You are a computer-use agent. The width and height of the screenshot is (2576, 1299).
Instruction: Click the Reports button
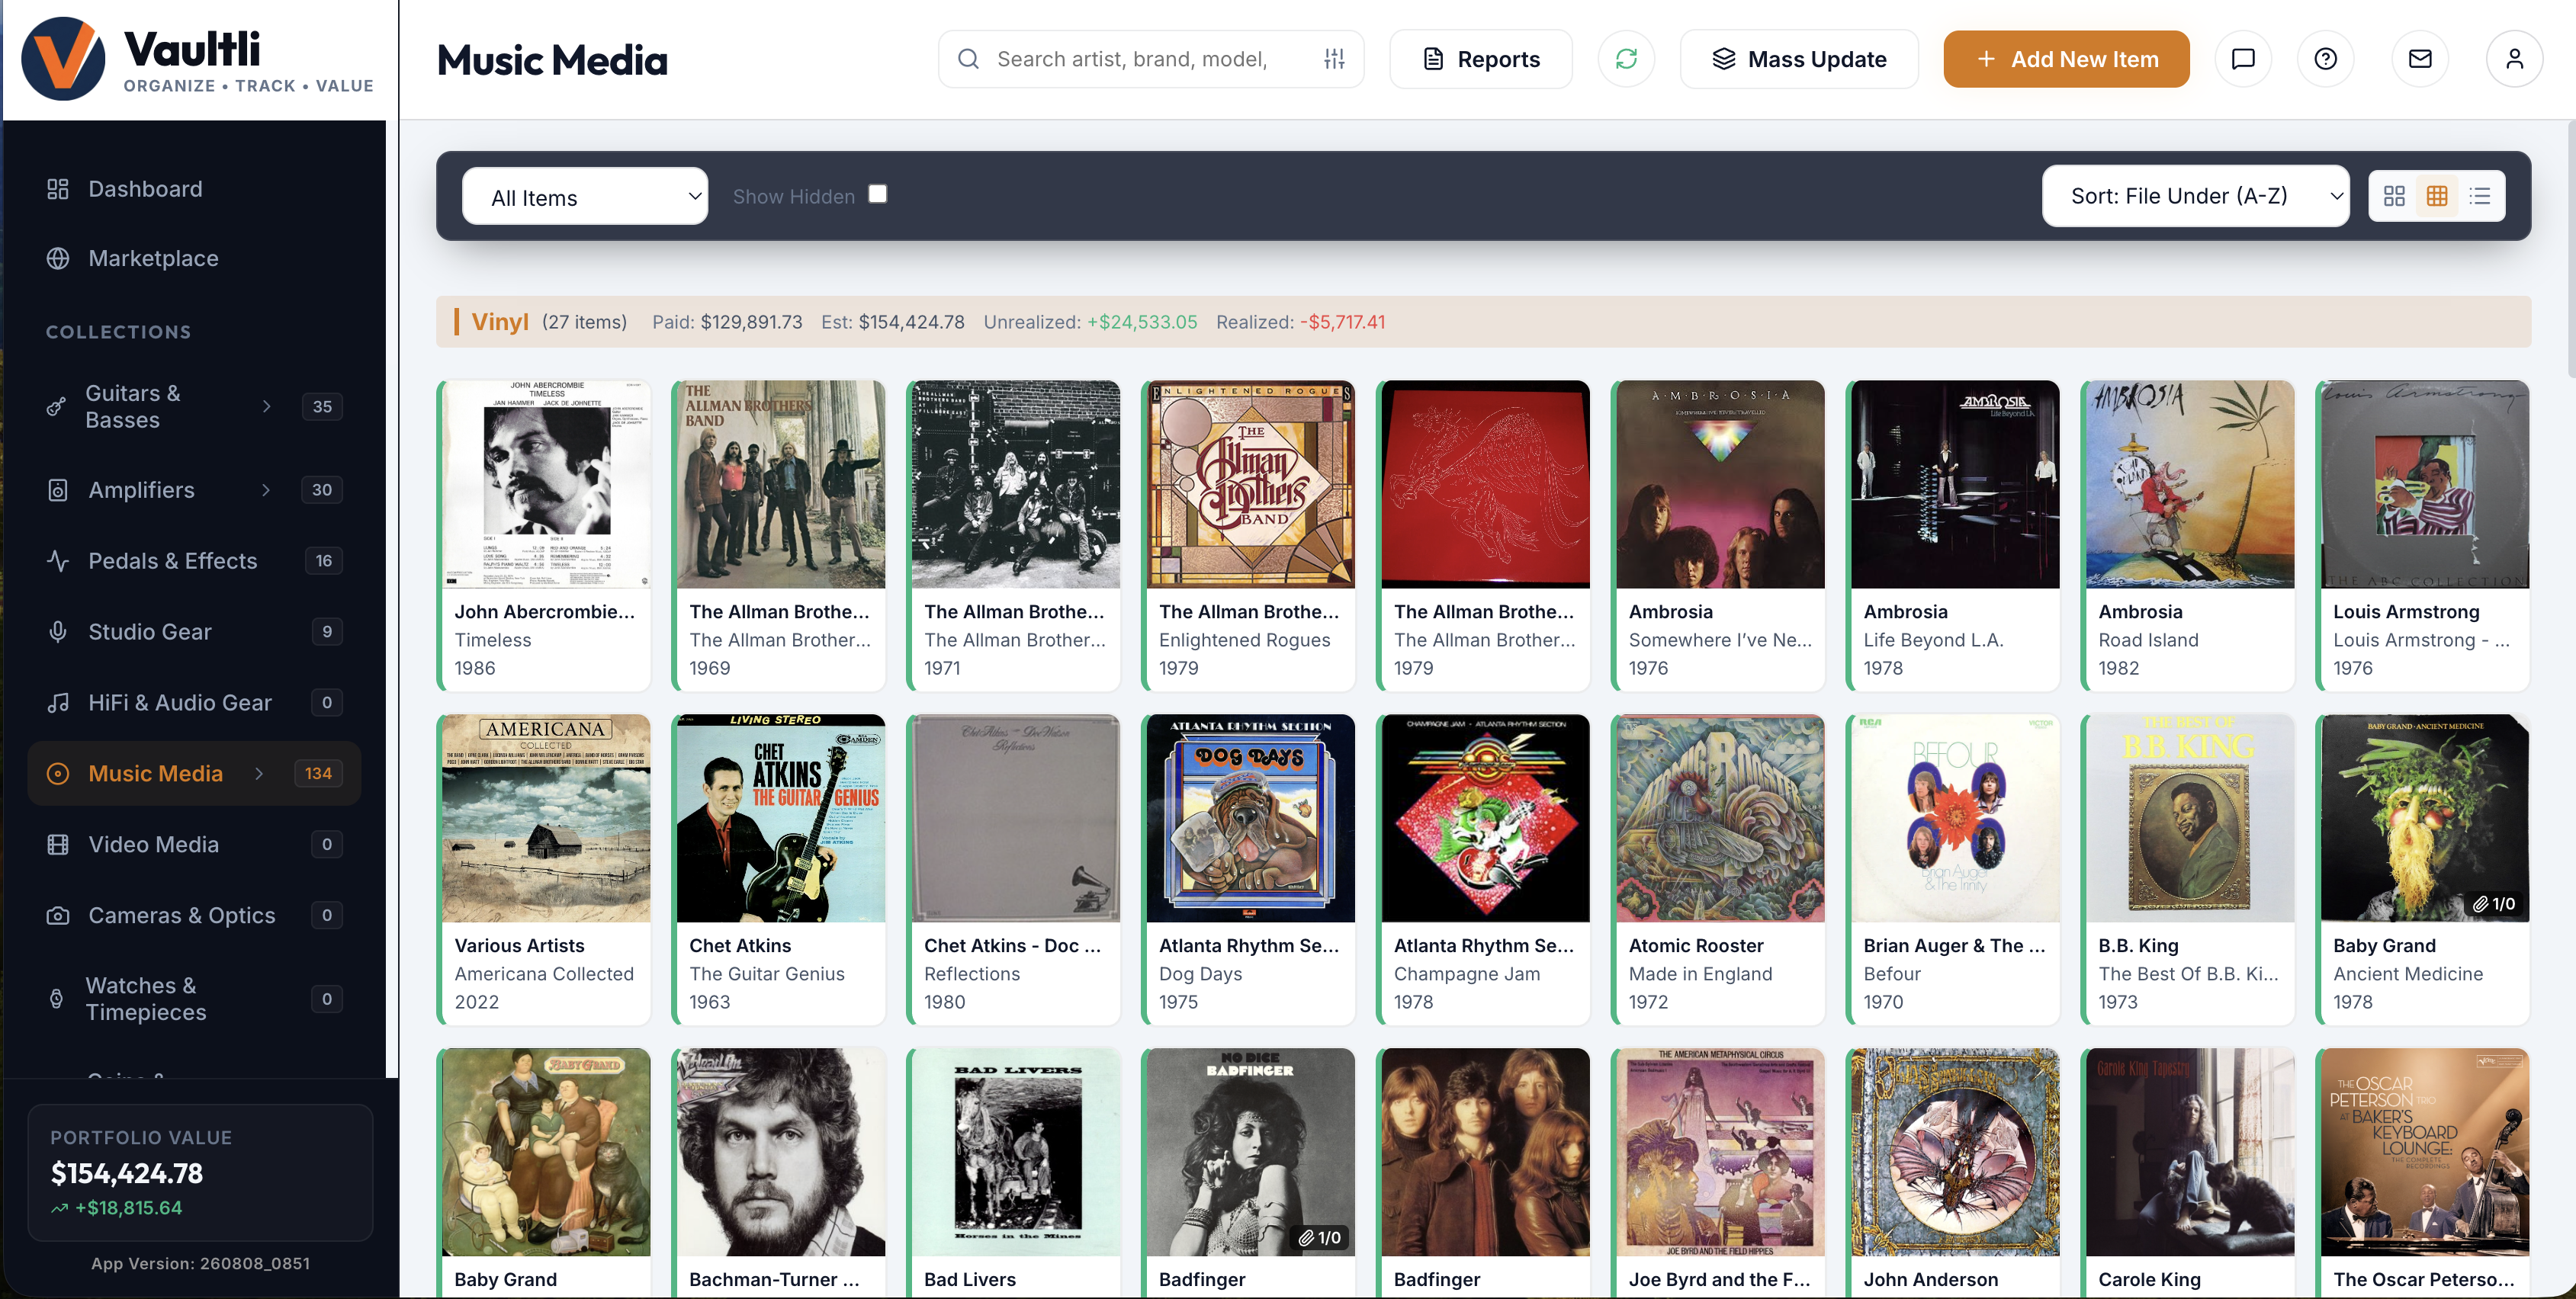1481,59
